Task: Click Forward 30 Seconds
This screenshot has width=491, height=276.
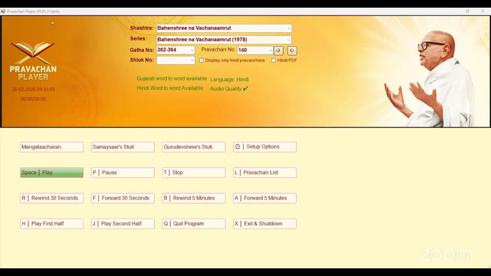Action: point(123,198)
